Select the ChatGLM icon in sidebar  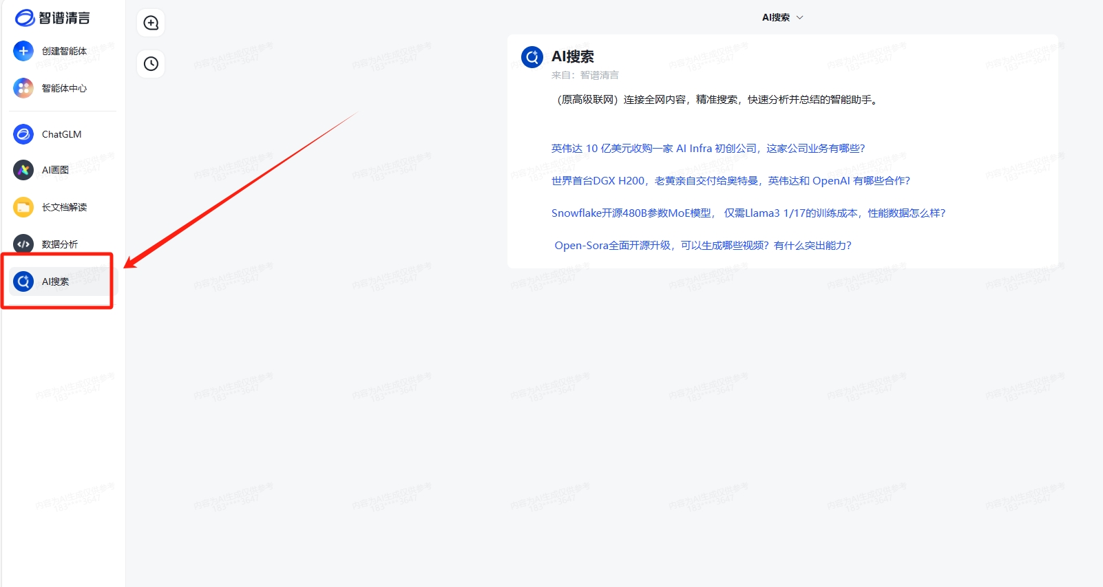click(23, 134)
